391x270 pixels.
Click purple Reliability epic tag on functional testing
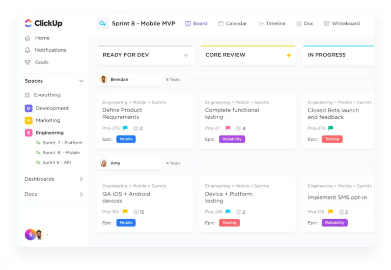pos(232,139)
